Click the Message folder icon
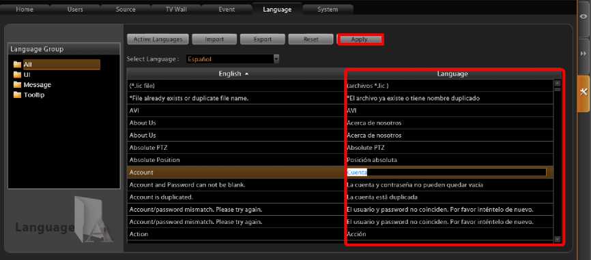Screen dimensions: 591x260 (17, 85)
